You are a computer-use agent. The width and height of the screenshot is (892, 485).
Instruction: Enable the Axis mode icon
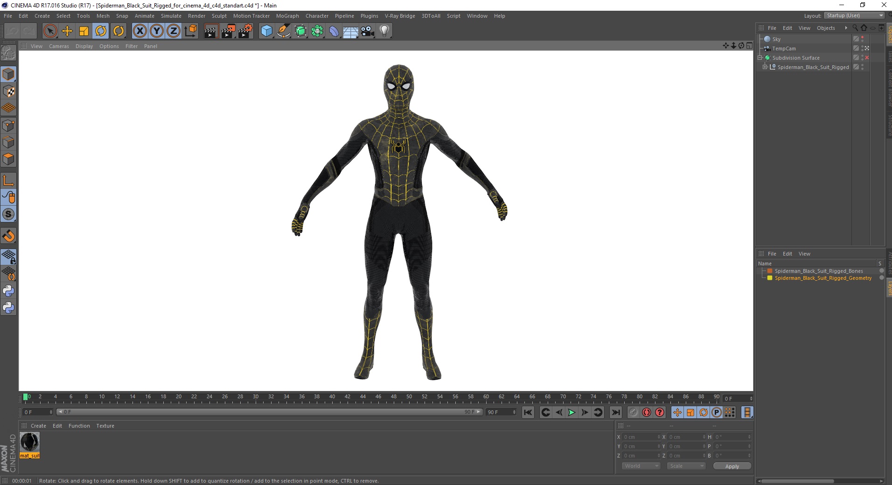(x=8, y=180)
